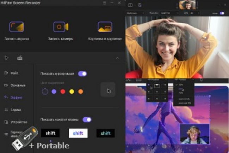229x153 pixels.
Task: Pick the red cursor highlight color
Action: pyautogui.click(x=63, y=92)
